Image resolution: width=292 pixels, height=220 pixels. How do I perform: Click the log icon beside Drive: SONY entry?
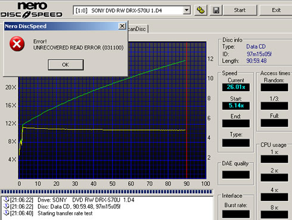tap(7, 199)
